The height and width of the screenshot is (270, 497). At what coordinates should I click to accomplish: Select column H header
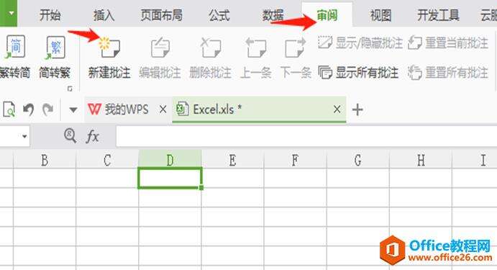[421, 161]
